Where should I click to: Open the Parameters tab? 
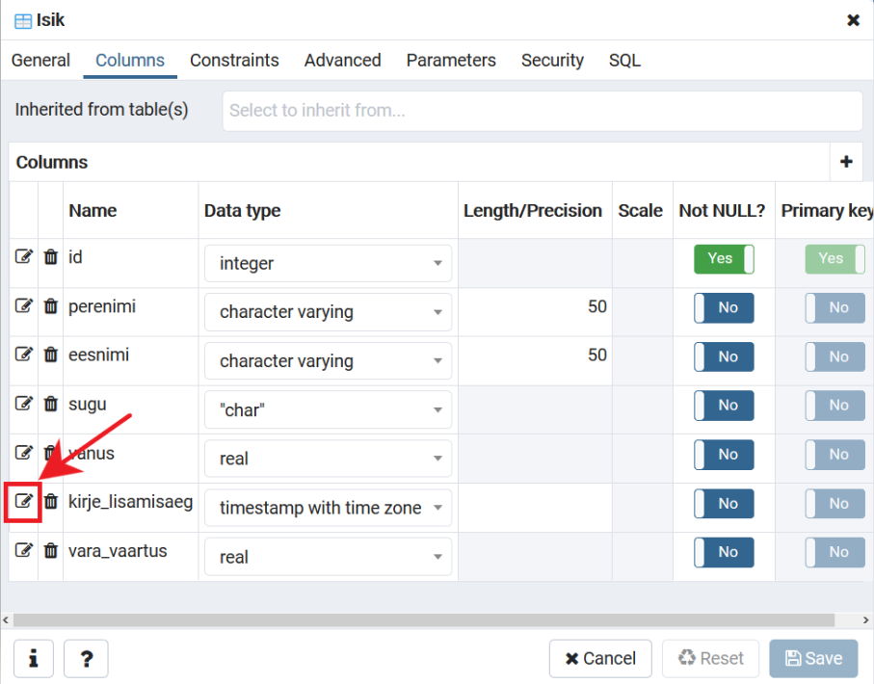tap(451, 60)
